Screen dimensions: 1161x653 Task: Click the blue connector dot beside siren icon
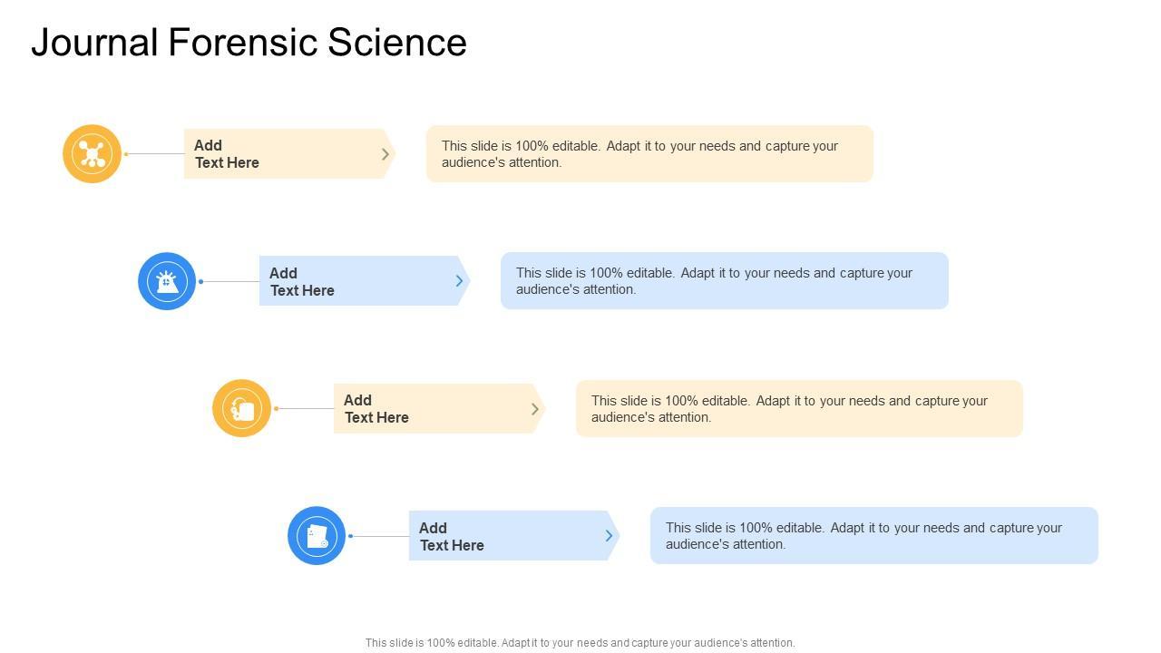pos(200,281)
